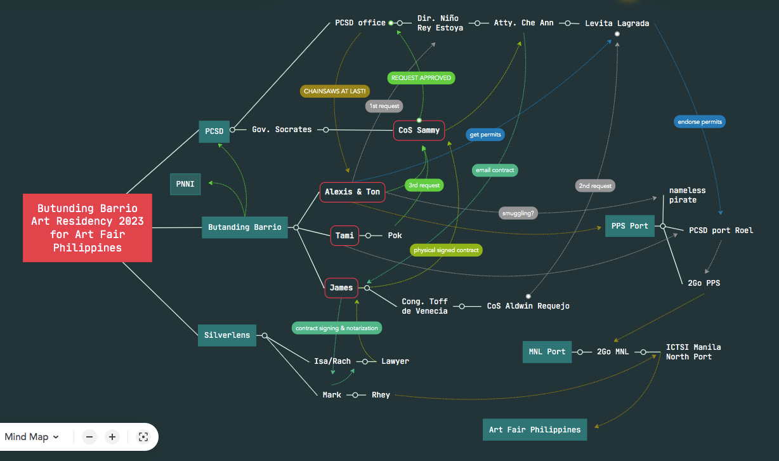This screenshot has height=461, width=779.
Task: Toggle the circle right of MNL Port
Action: point(579,352)
